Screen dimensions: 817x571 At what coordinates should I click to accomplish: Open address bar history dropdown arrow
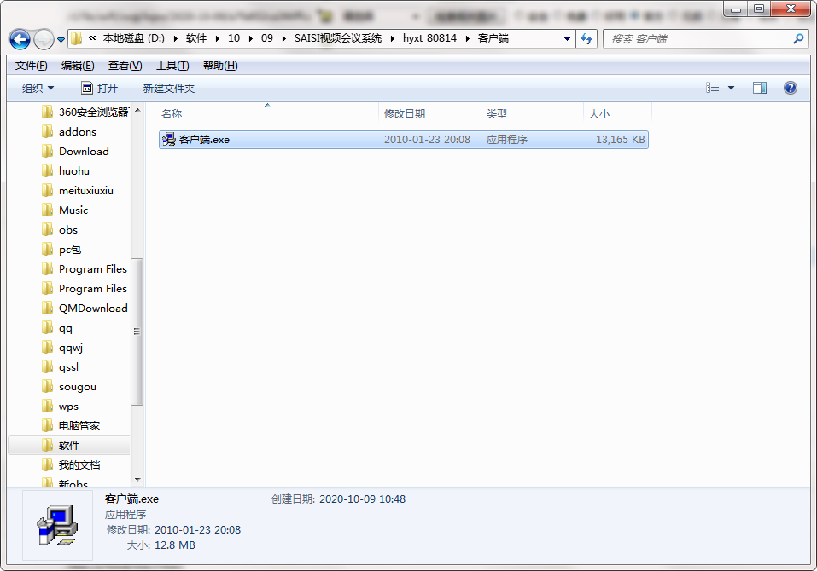[x=567, y=39]
